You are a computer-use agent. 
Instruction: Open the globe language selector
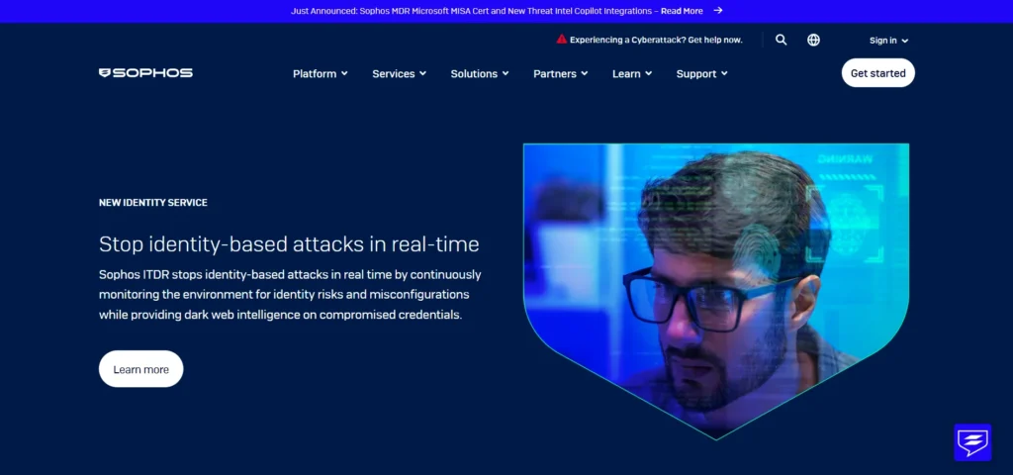[813, 40]
